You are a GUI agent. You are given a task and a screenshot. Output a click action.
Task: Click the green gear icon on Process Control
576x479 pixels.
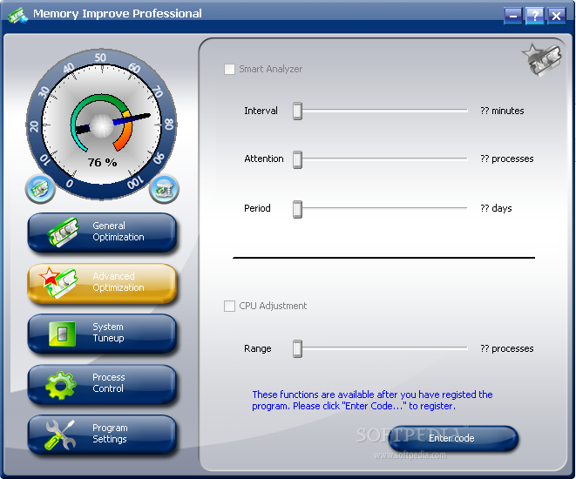click(x=61, y=385)
